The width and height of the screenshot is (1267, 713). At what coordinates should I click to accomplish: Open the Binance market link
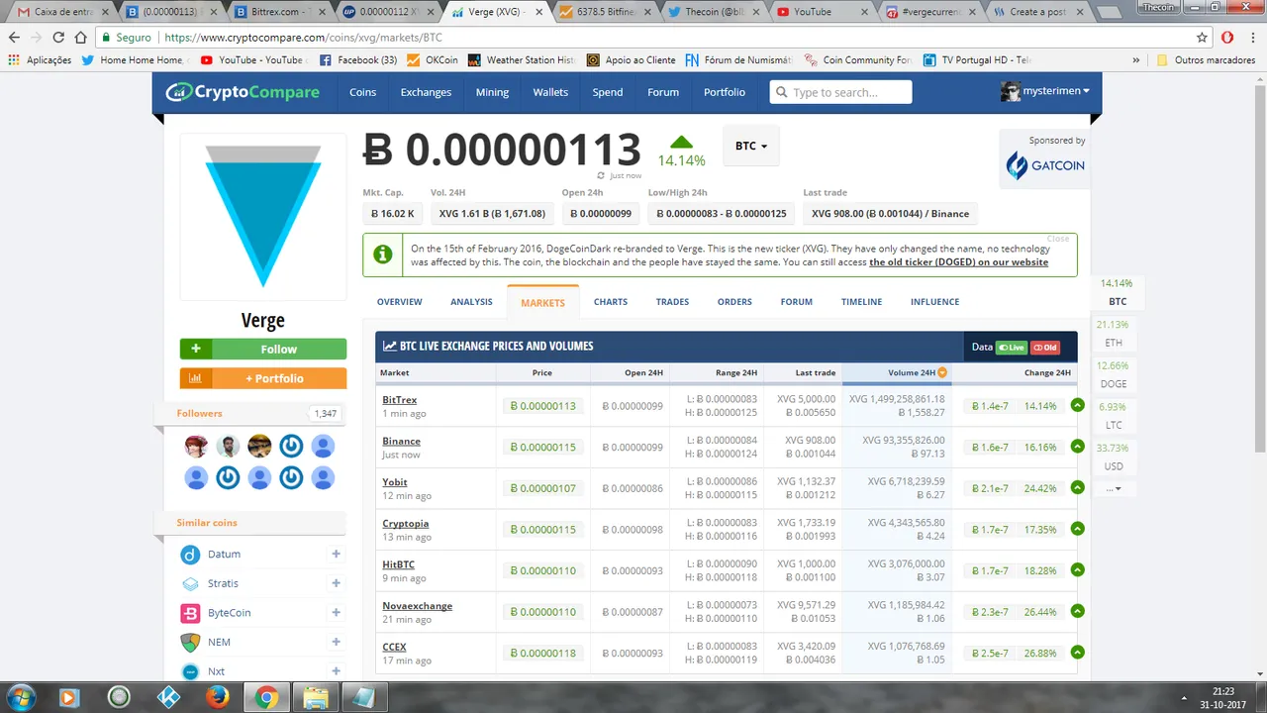pyautogui.click(x=401, y=442)
